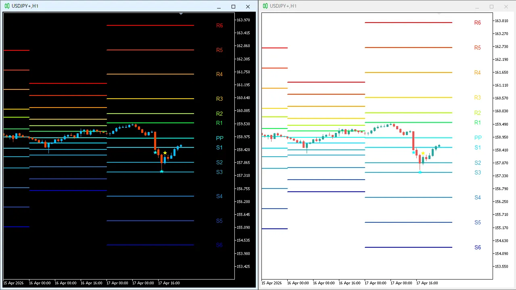The image size is (516, 290).
Task: Click the chart icon in the right USDJPY+,H1 title bar
Action: 265,6
